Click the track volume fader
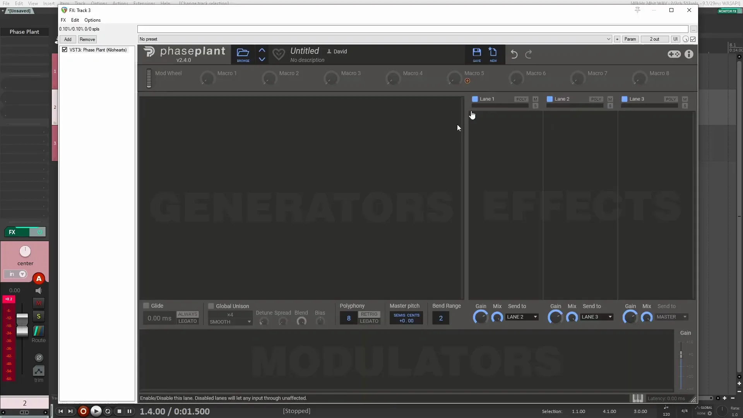 22,325
